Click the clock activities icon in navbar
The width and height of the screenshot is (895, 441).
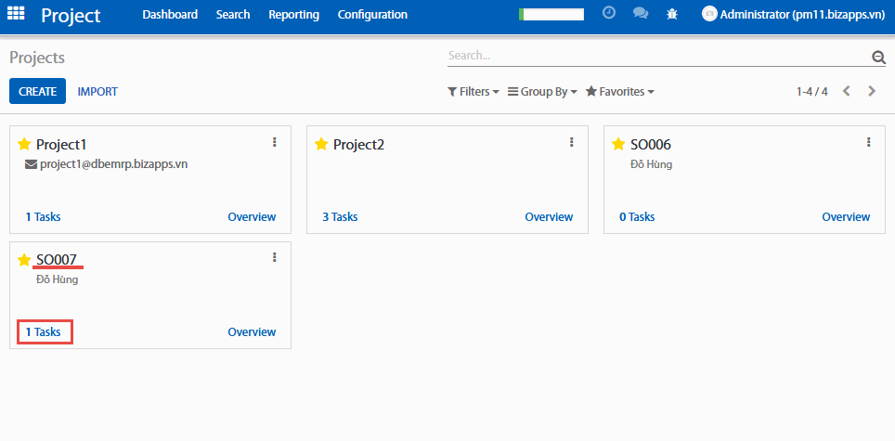[x=609, y=14]
